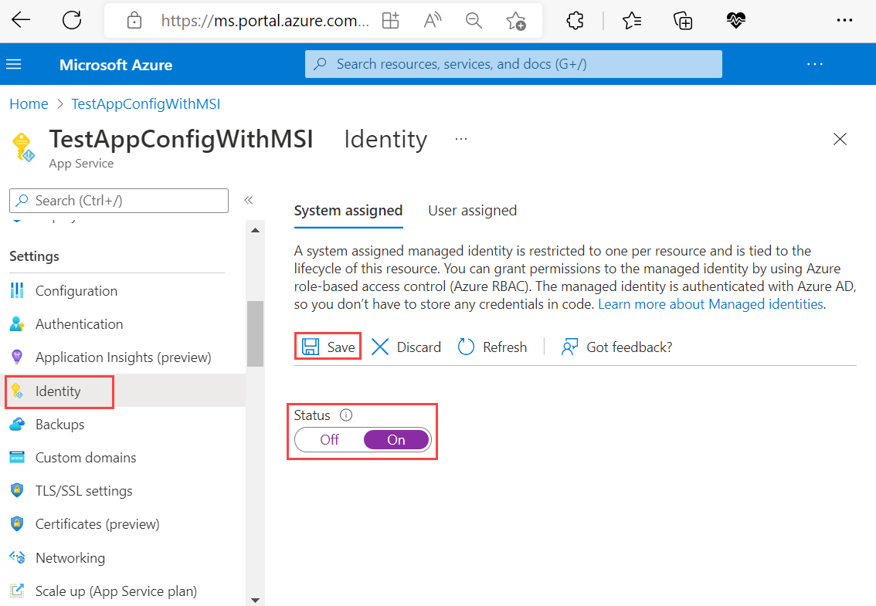Switch to the System assigned tab
This screenshot has width=876, height=606.
tap(348, 211)
